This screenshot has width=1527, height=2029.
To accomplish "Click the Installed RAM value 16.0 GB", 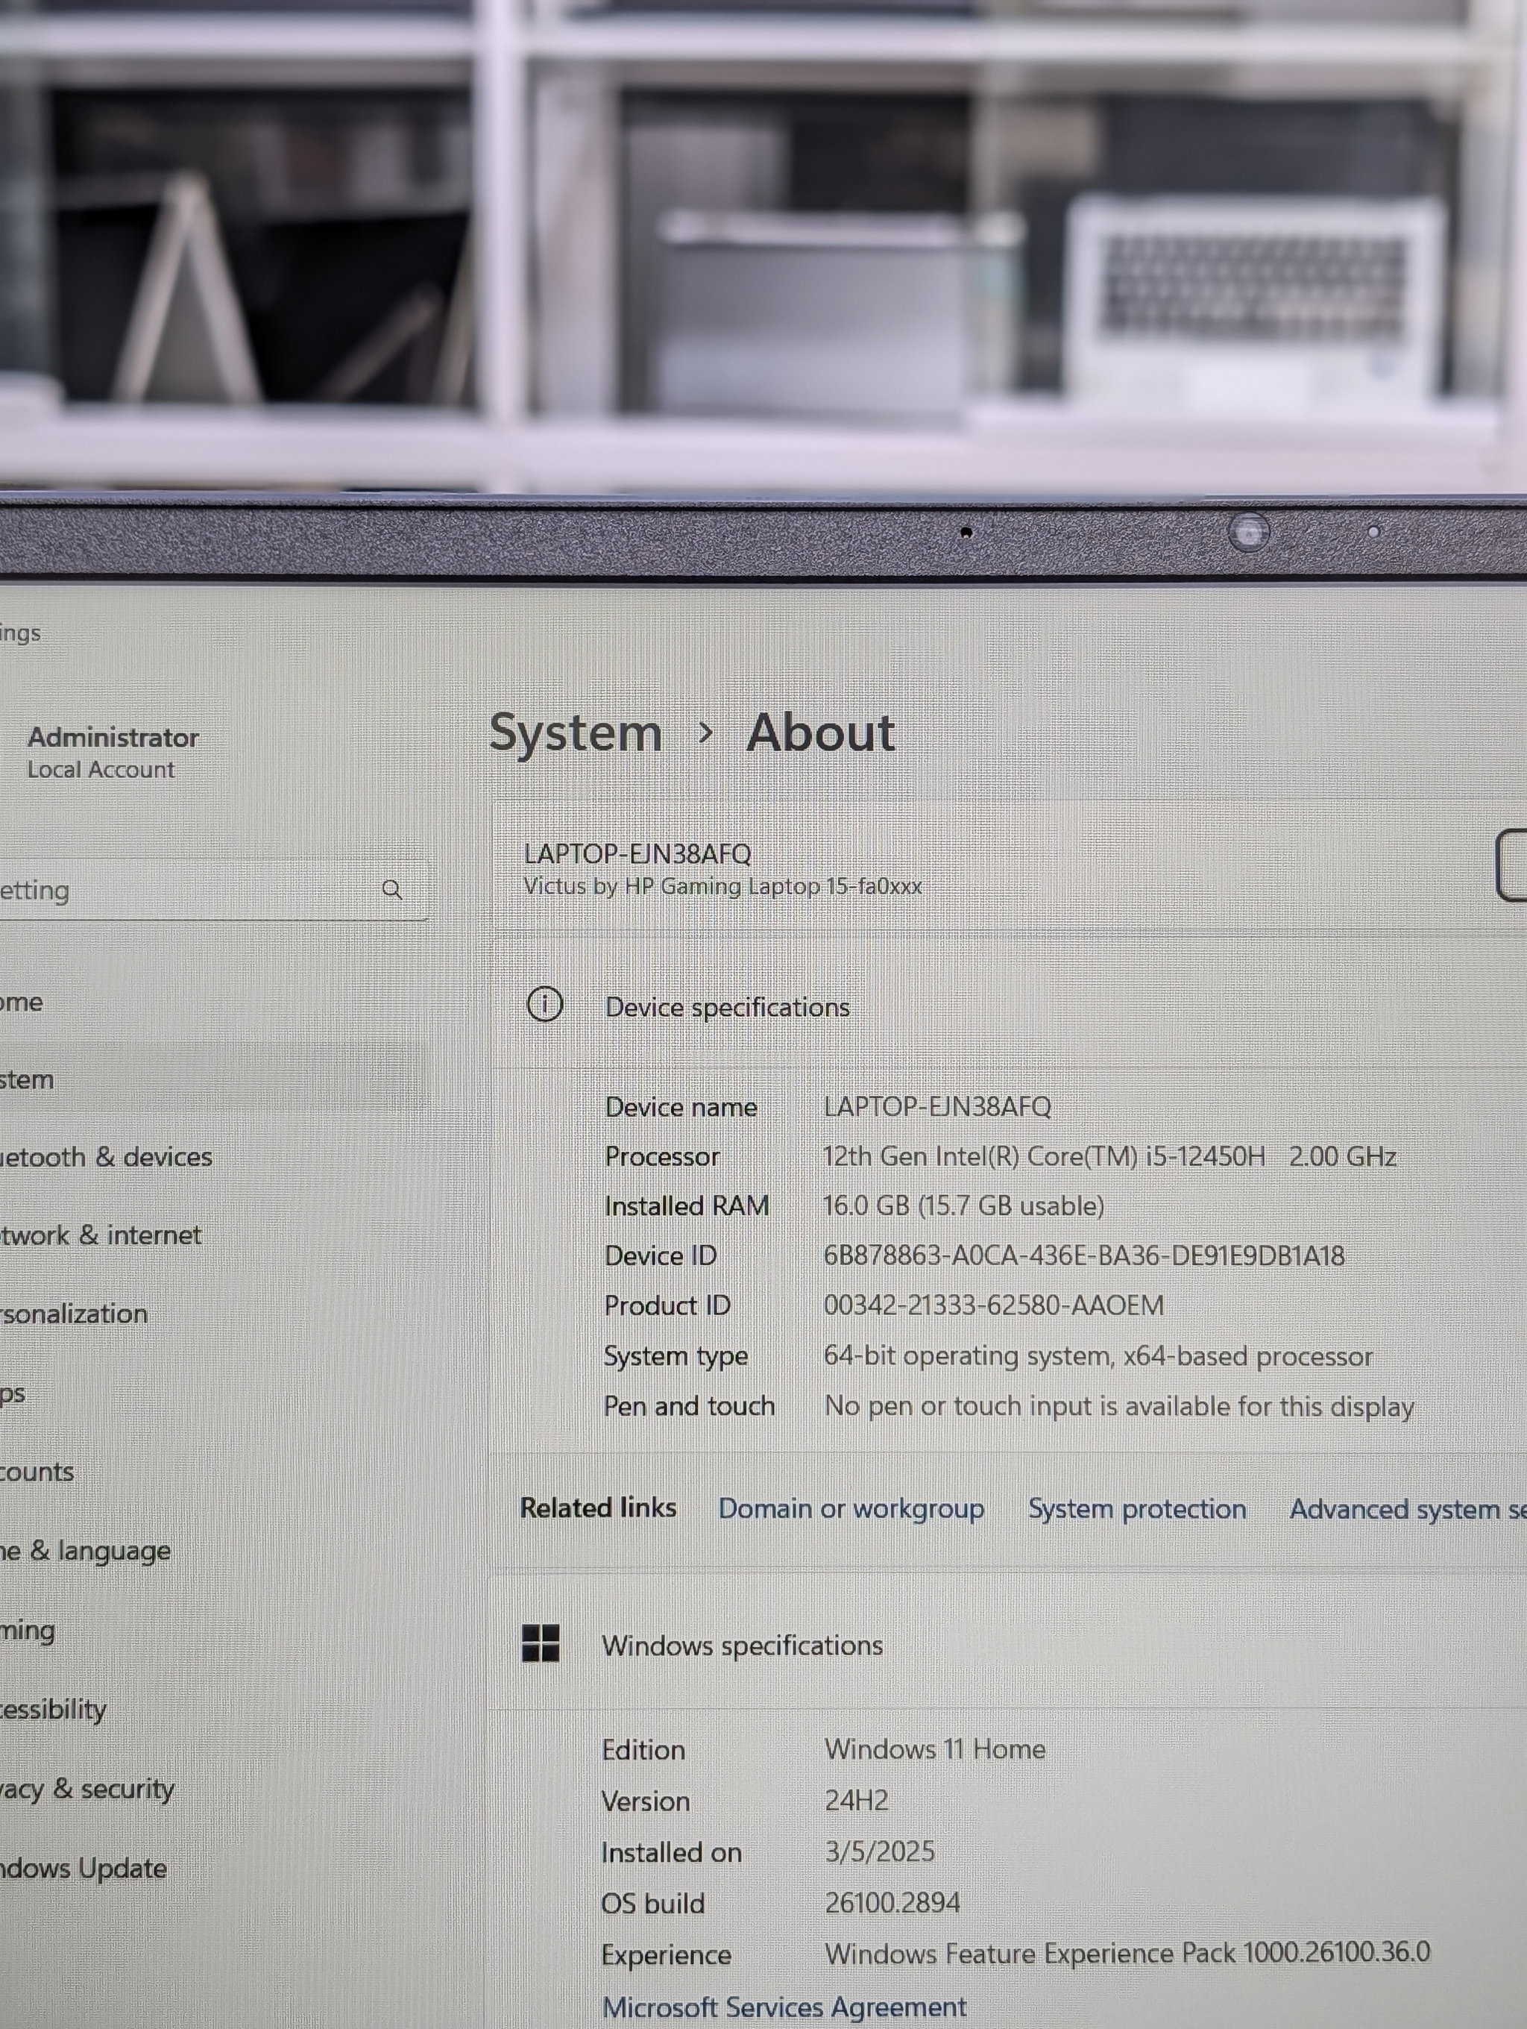I will tap(963, 1205).
